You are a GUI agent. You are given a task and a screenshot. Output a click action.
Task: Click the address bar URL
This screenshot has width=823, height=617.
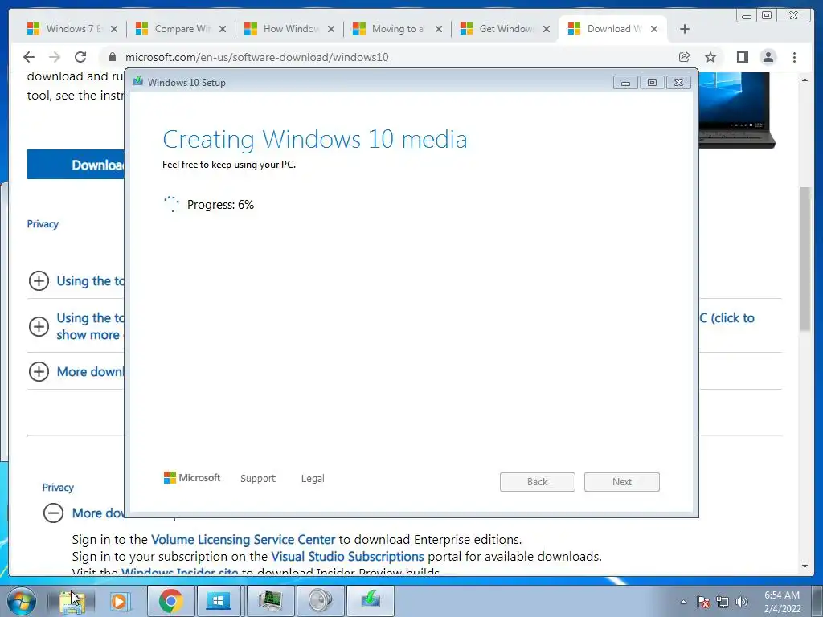256,57
